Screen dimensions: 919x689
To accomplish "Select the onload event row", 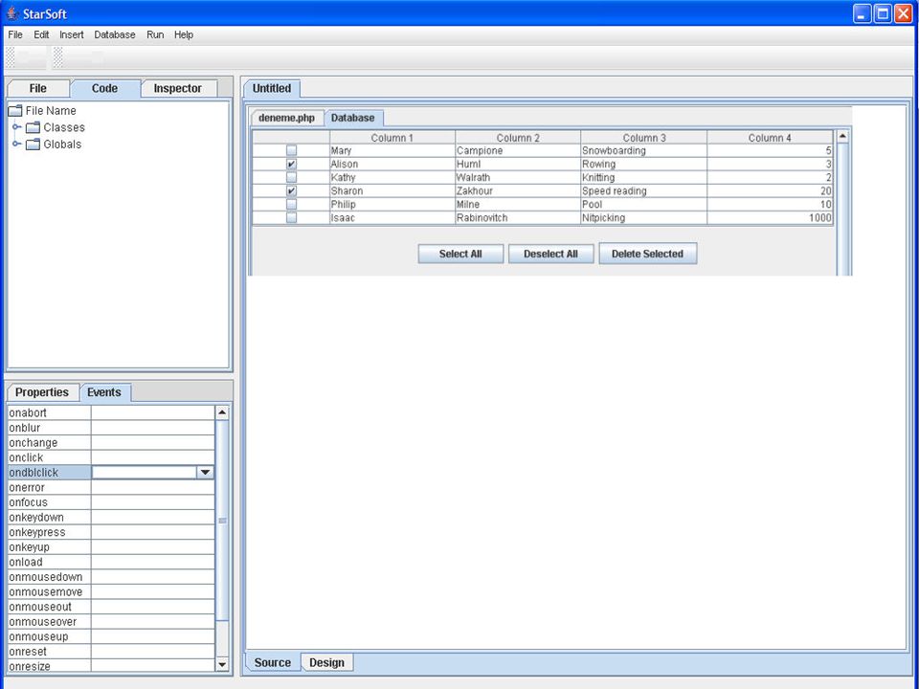I will (111, 563).
